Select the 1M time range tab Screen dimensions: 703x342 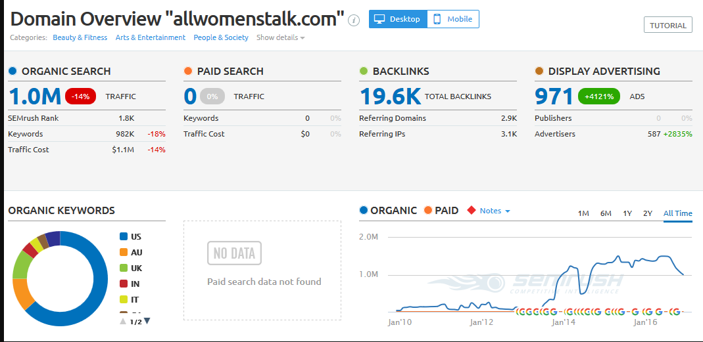point(583,213)
